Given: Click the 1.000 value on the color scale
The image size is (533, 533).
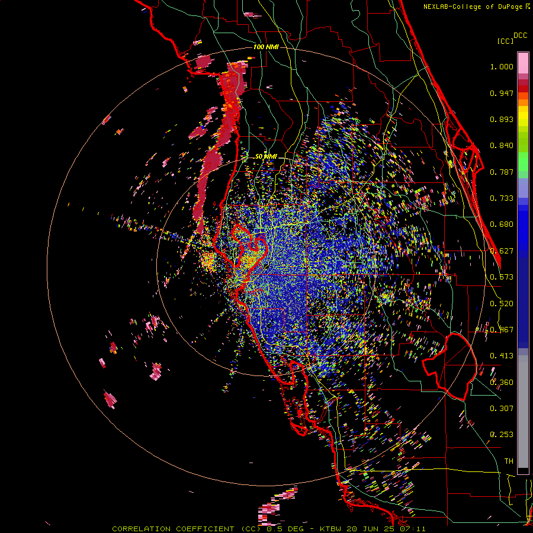Looking at the screenshot, I should [x=502, y=67].
